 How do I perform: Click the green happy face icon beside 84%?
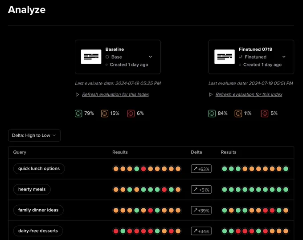[x=212, y=114]
